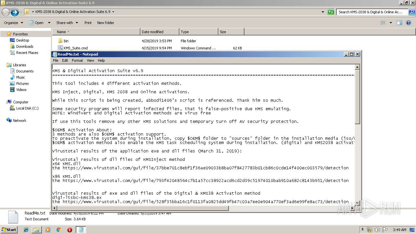Open Explorer help question mark icon
This screenshot has height=234, width=416.
click(x=409, y=23)
